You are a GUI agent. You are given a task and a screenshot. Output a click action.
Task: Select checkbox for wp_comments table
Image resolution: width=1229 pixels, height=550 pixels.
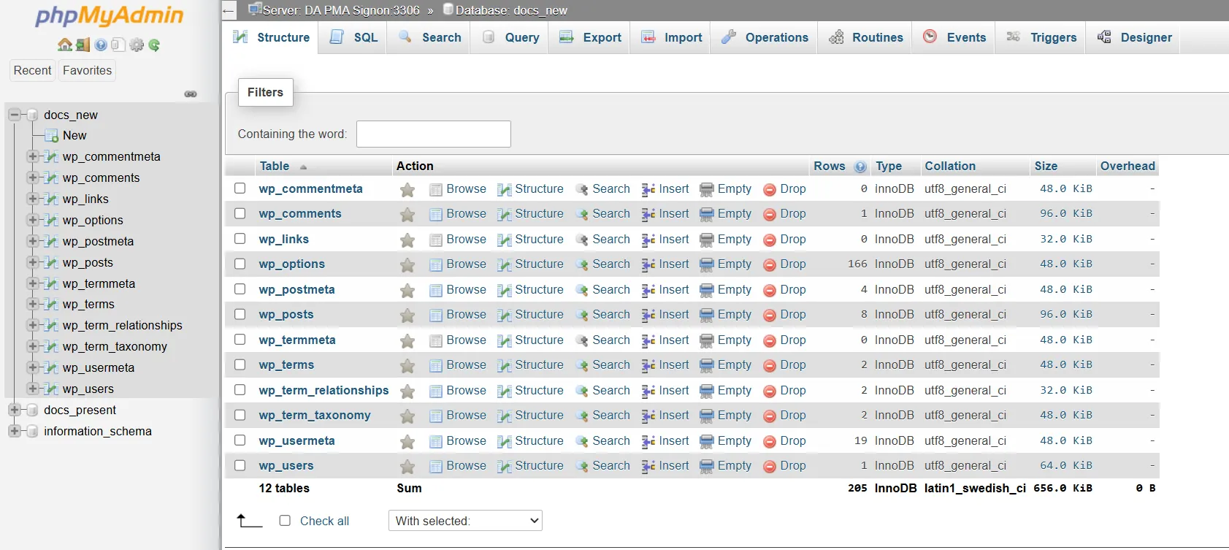[x=240, y=213]
